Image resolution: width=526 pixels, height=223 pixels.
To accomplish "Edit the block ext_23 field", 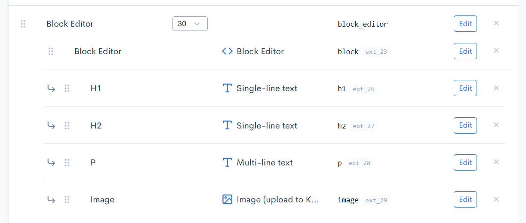I will (x=465, y=51).
